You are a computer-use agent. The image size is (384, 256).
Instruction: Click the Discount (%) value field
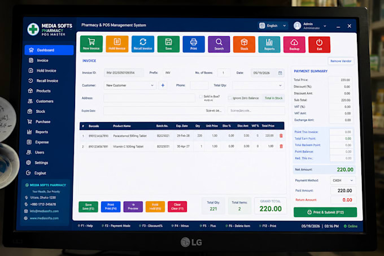click(x=340, y=86)
